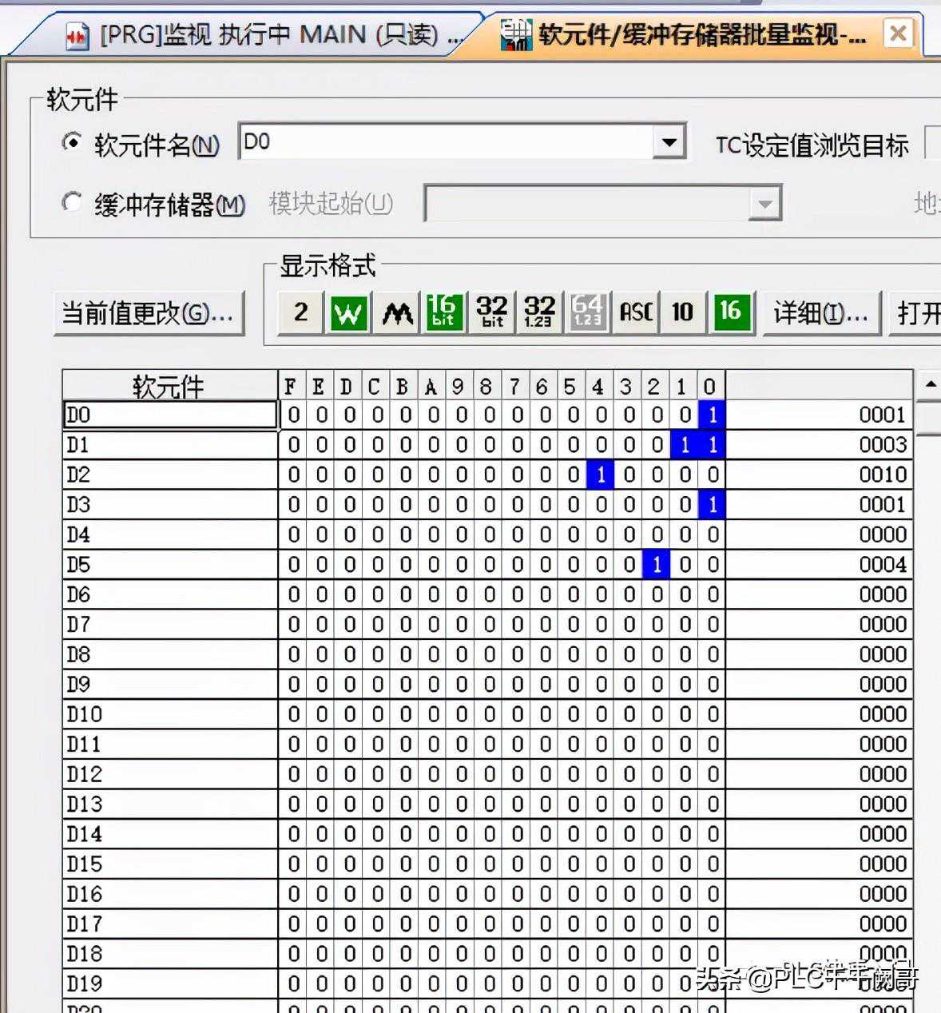Image resolution: width=941 pixels, height=1013 pixels.
Task: Click the W word display icon
Action: (x=348, y=312)
